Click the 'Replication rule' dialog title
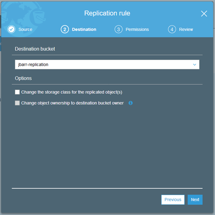The height and width of the screenshot is (215, 215). tap(107, 13)
